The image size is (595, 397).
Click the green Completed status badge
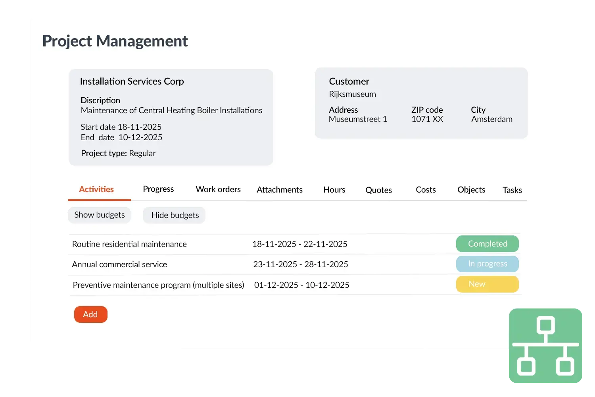tap(487, 244)
